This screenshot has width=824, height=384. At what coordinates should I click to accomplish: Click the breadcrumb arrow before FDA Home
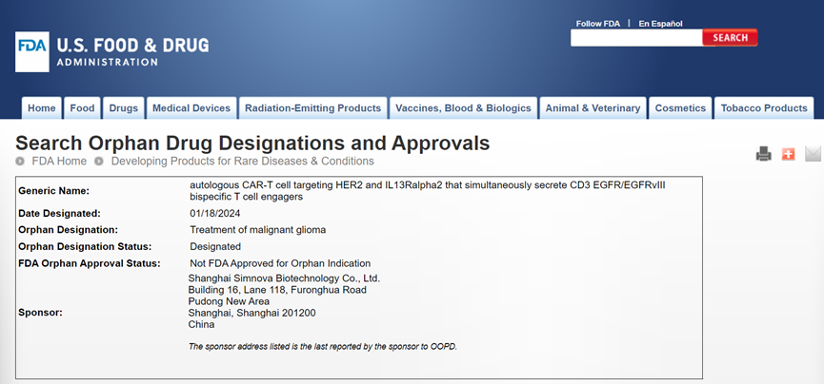22,162
